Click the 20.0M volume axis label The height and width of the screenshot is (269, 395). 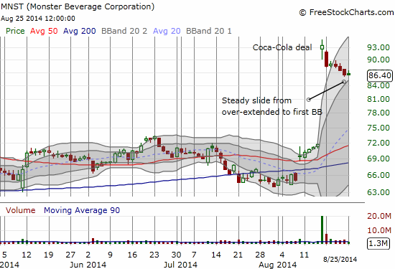[379, 216]
